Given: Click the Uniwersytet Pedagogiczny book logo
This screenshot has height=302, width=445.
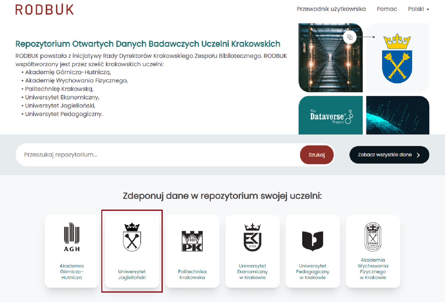Looking at the screenshot, I should [x=312, y=241].
